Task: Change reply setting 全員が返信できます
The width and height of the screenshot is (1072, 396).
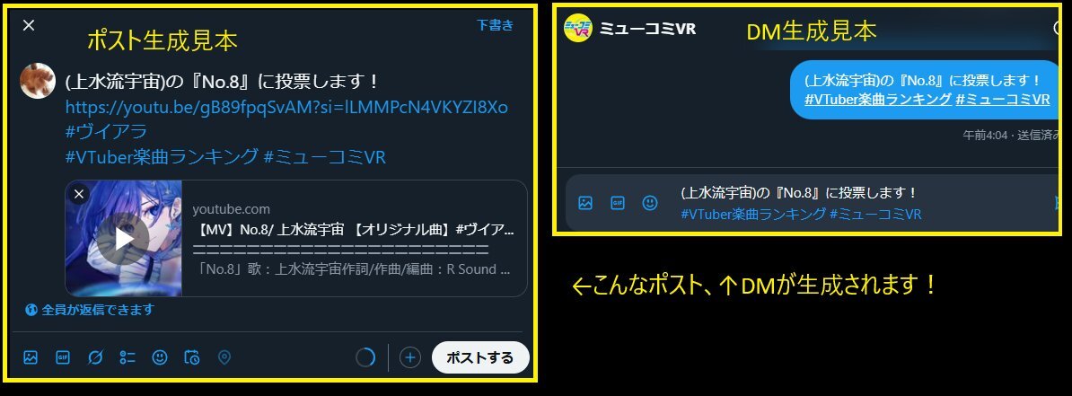Action: tap(90, 310)
